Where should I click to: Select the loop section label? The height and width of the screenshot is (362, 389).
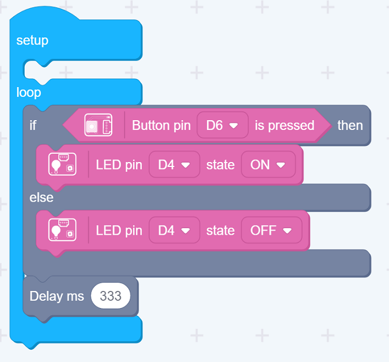pos(29,93)
